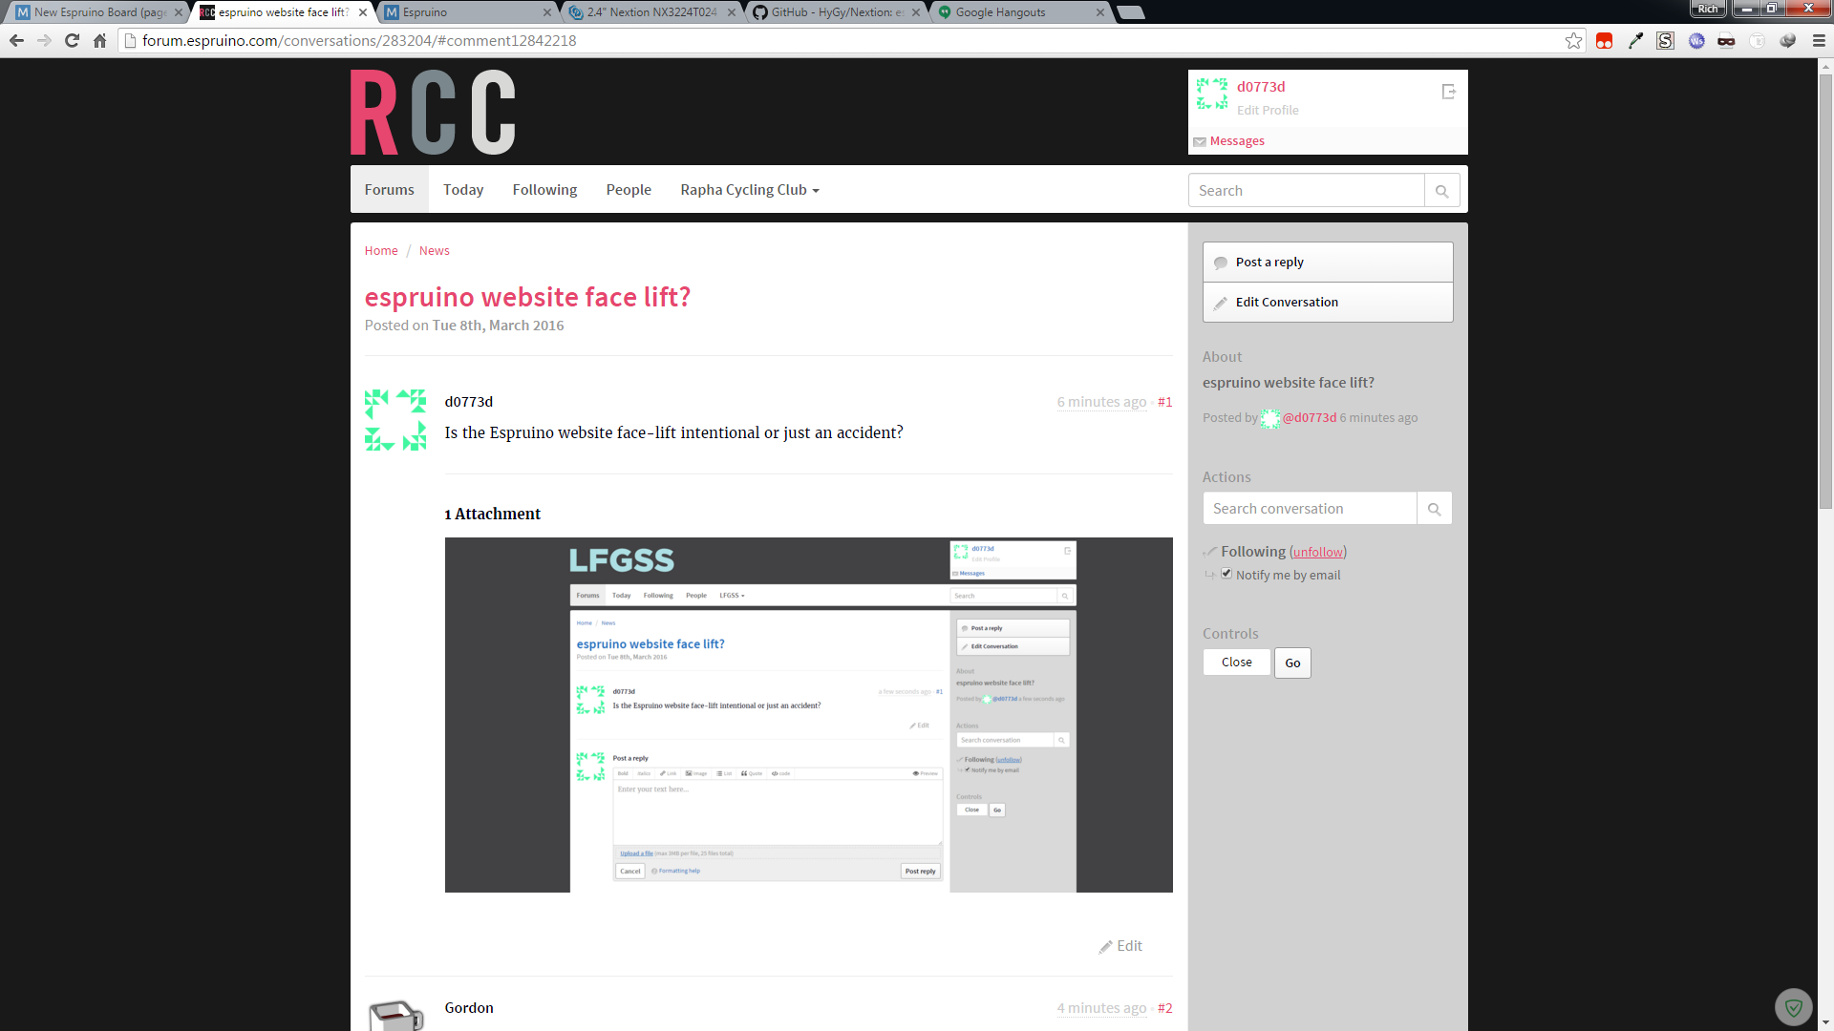The height and width of the screenshot is (1031, 1834).
Task: Click the #2 post permalink
Action: (x=1164, y=1008)
